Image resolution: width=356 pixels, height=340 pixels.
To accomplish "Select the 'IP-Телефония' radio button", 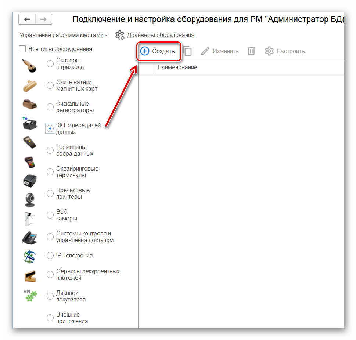I will point(50,256).
